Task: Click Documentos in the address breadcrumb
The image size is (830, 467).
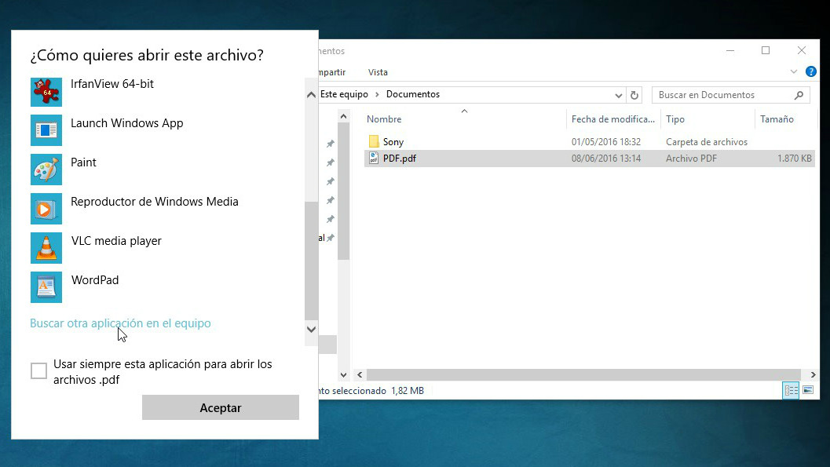Action: point(413,95)
